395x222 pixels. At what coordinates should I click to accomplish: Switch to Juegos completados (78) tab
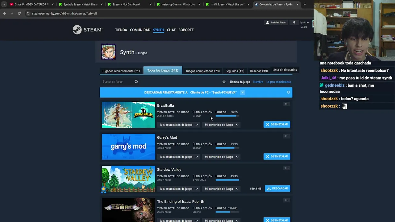(202, 71)
